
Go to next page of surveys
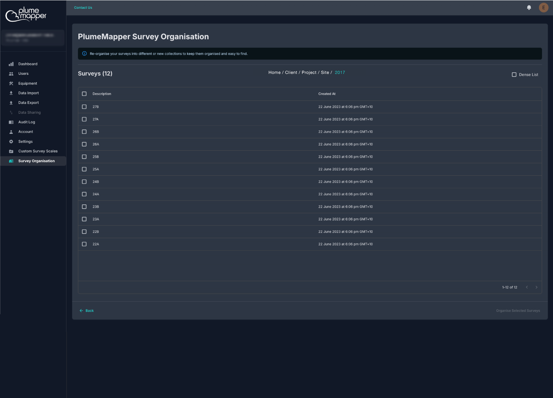coord(536,287)
